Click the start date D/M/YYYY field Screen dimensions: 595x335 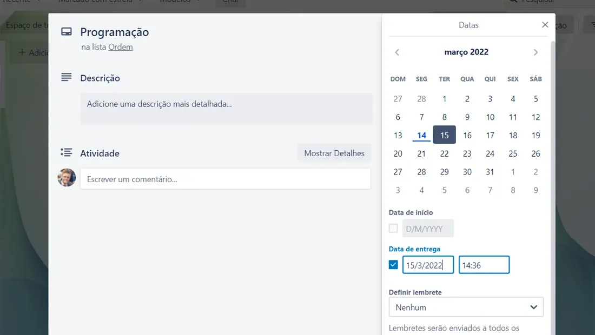tap(428, 228)
